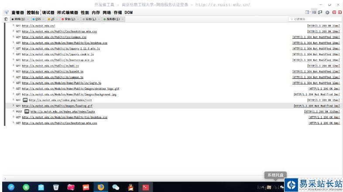Open first bootstrap.min.css request link
The height and width of the screenshot is (192, 343).
point(59,31)
